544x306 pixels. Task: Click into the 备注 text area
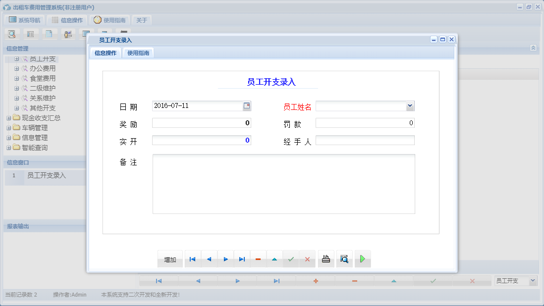[283, 184]
